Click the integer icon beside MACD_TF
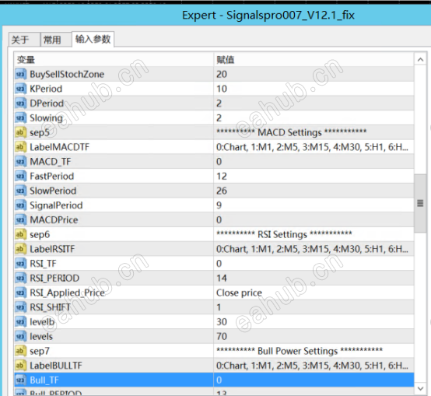Screen dimensions: 431x396 pyautogui.click(x=20, y=162)
